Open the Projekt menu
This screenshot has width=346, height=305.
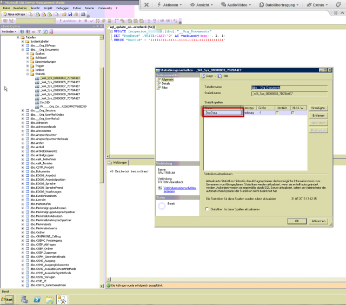(x=48, y=8)
